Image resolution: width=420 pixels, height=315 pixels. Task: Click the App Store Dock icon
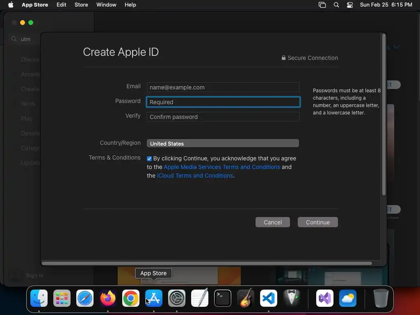click(154, 298)
